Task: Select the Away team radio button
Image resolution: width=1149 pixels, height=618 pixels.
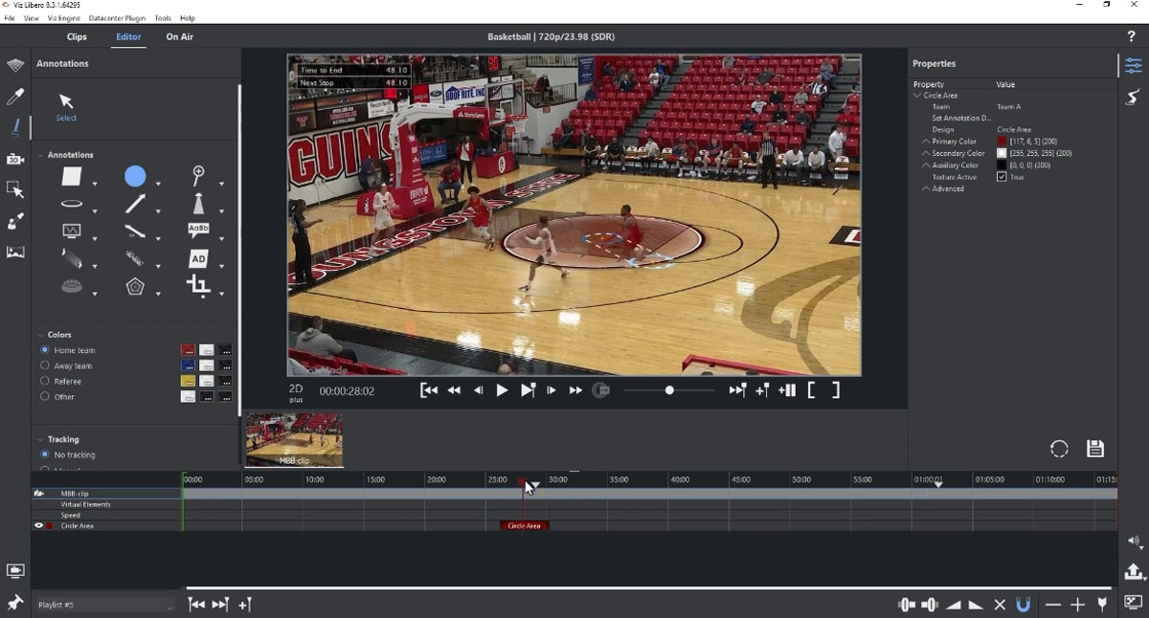Action: pyautogui.click(x=45, y=365)
